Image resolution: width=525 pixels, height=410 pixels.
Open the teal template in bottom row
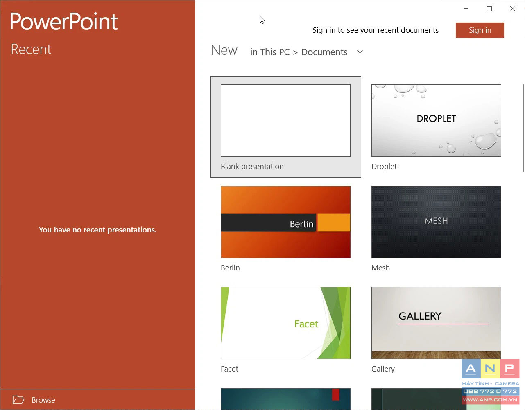[x=285, y=399]
